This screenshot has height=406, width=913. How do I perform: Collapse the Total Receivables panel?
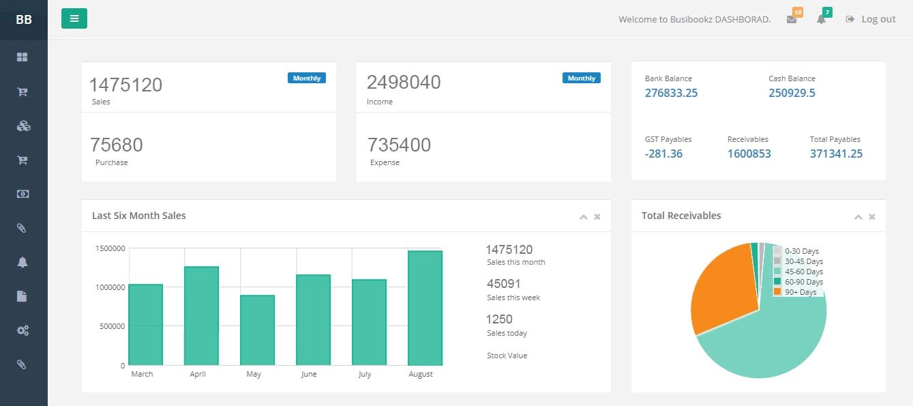[x=858, y=217]
